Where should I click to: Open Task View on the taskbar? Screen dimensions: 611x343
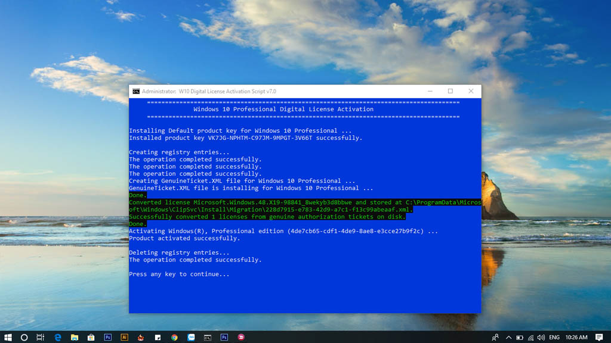coord(40,337)
